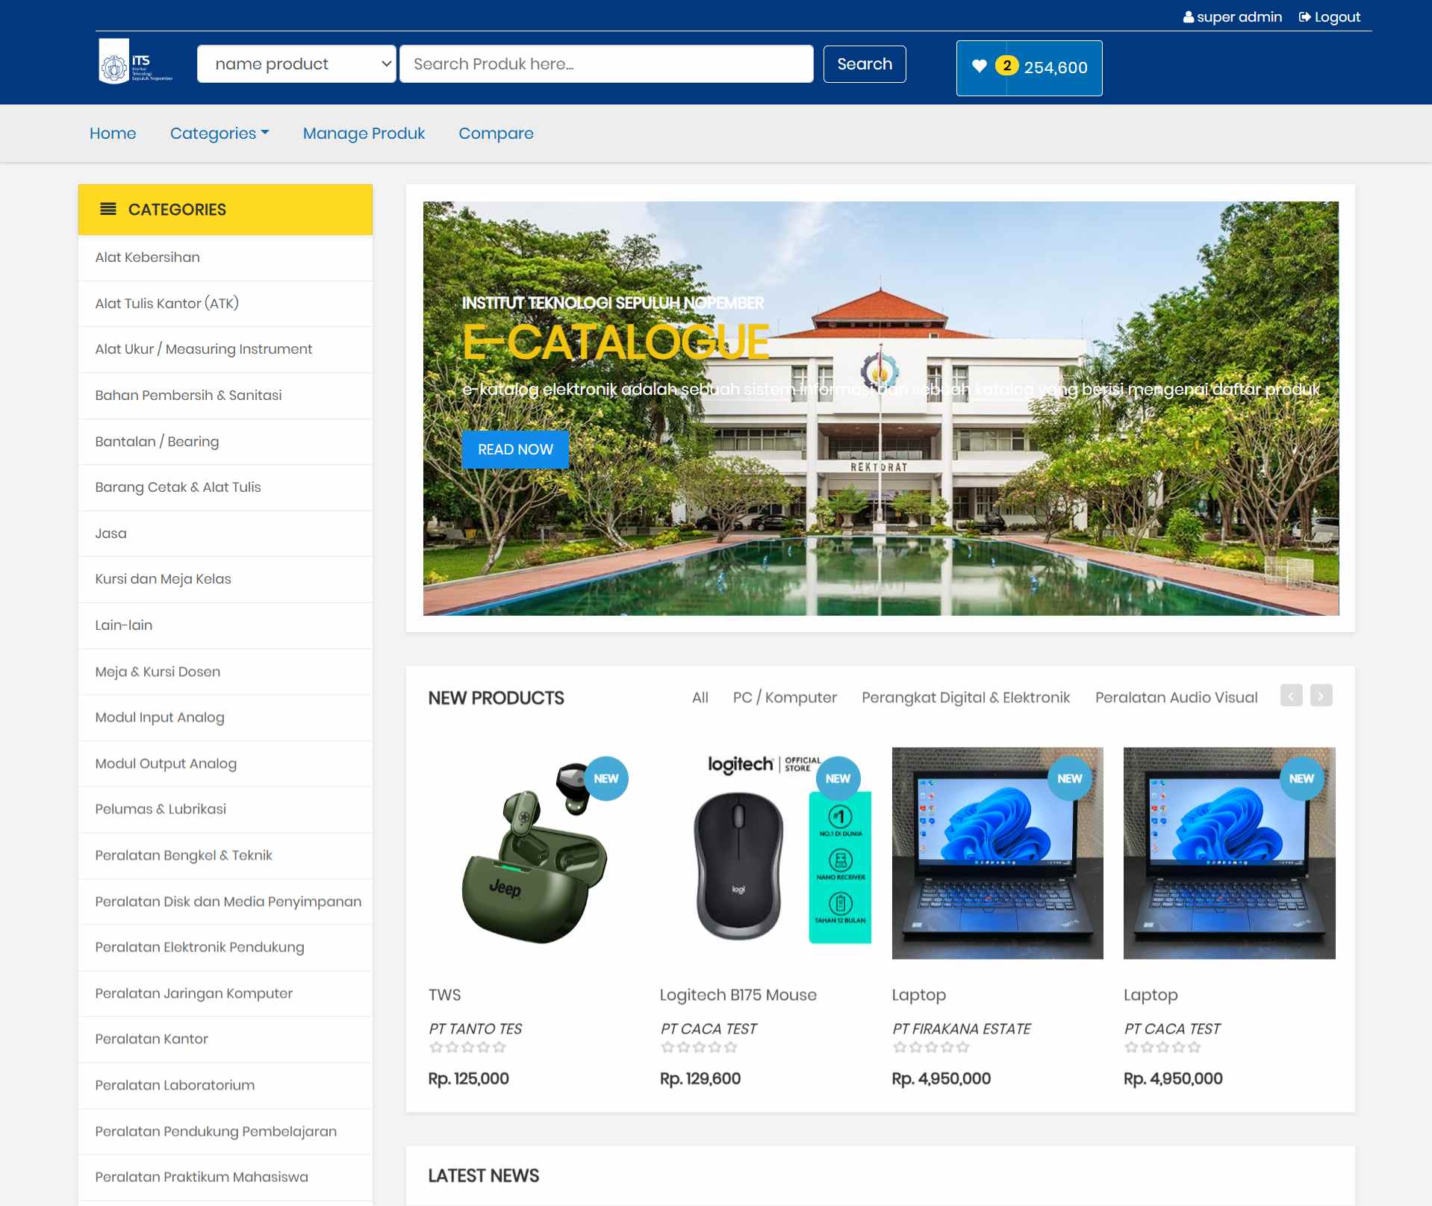Screen dimensions: 1432x1206
Task: Open Alat Ukur / Measuring Instrument category
Action: [x=225, y=349]
